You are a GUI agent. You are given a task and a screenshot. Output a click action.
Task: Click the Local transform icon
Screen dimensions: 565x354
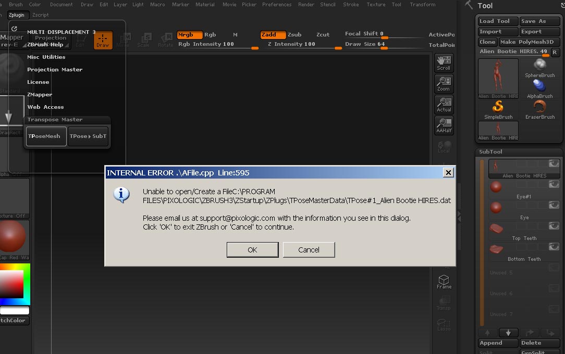pos(444,146)
